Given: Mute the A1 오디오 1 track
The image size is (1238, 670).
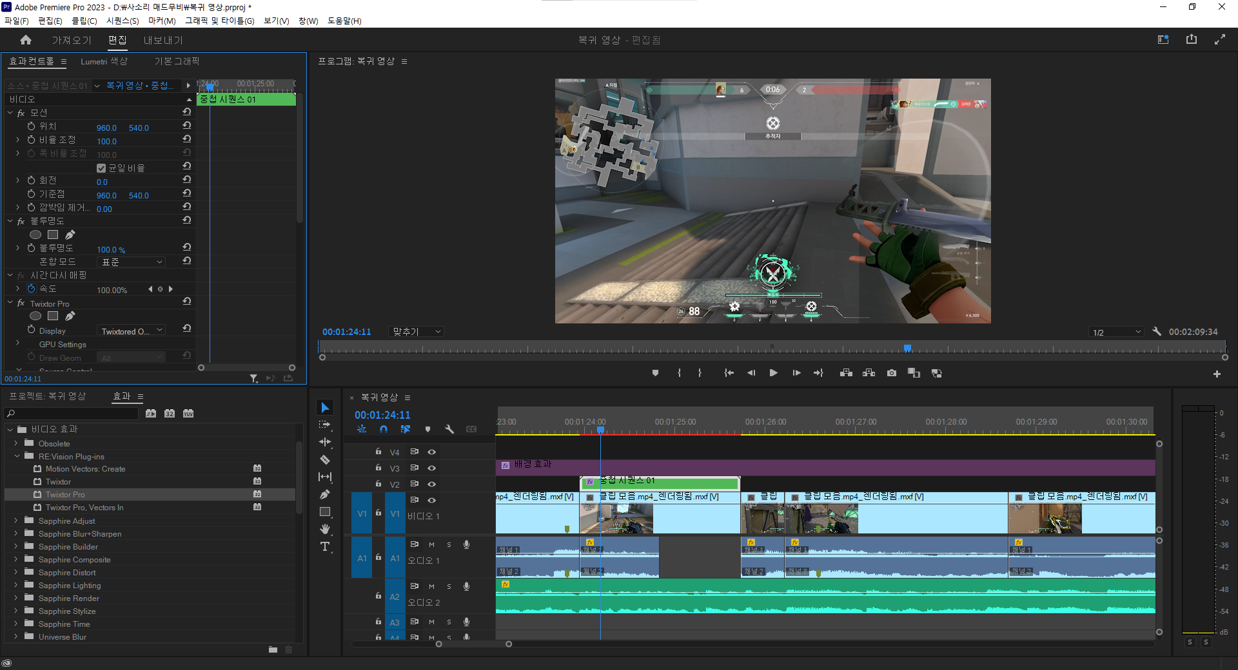Looking at the screenshot, I should 431,545.
